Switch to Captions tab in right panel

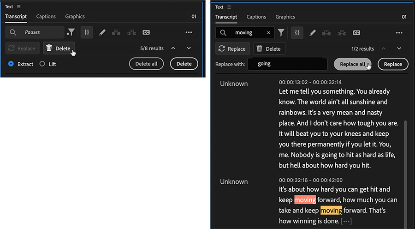click(256, 17)
